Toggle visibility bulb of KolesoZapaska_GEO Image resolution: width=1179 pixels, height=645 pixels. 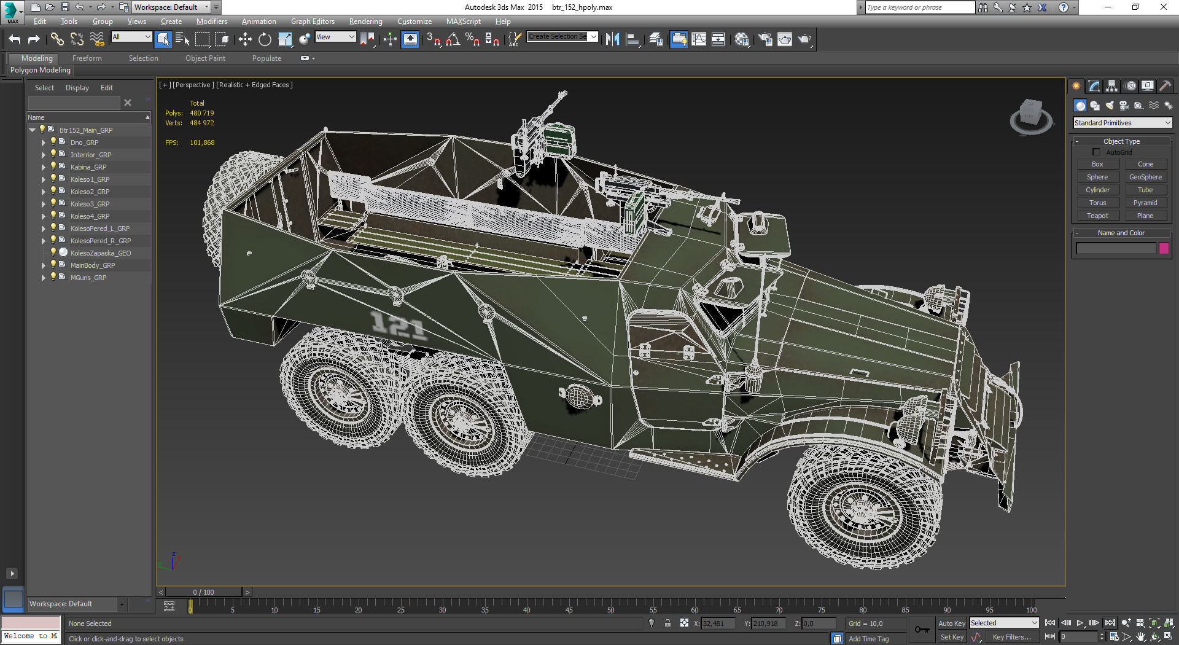coord(53,252)
